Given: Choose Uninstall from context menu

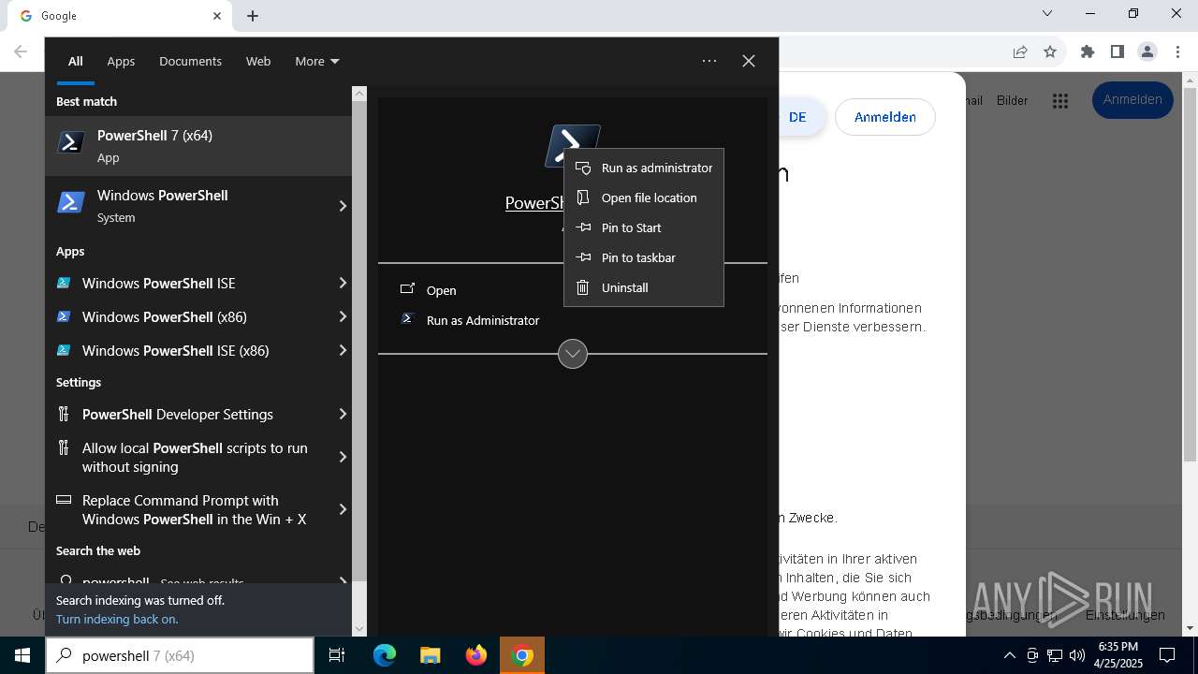Looking at the screenshot, I should (x=644, y=287).
